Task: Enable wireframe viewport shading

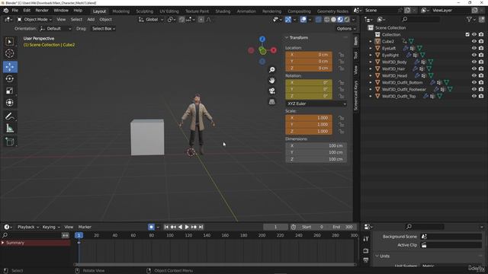Action: click(326, 20)
